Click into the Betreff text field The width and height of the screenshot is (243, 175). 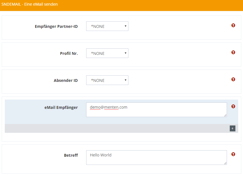click(x=156, y=157)
